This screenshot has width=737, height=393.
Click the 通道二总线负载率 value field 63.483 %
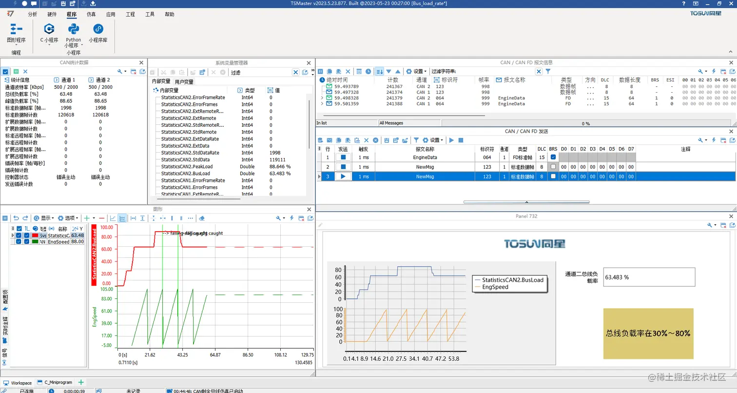click(x=649, y=277)
